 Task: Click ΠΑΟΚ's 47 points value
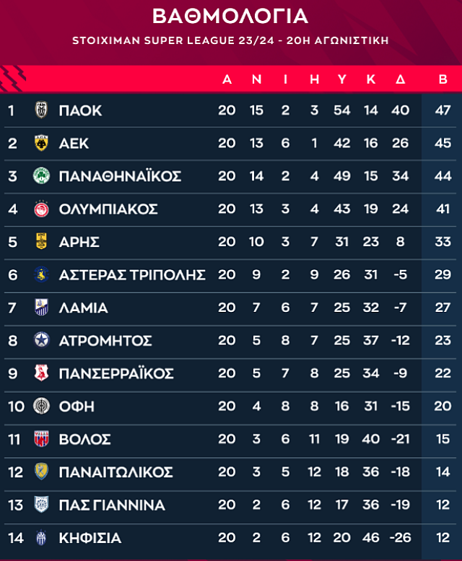click(443, 110)
